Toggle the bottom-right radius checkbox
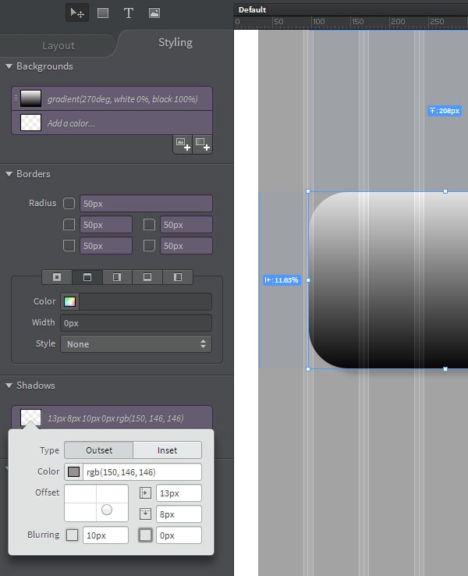The width and height of the screenshot is (468, 576). click(x=149, y=245)
